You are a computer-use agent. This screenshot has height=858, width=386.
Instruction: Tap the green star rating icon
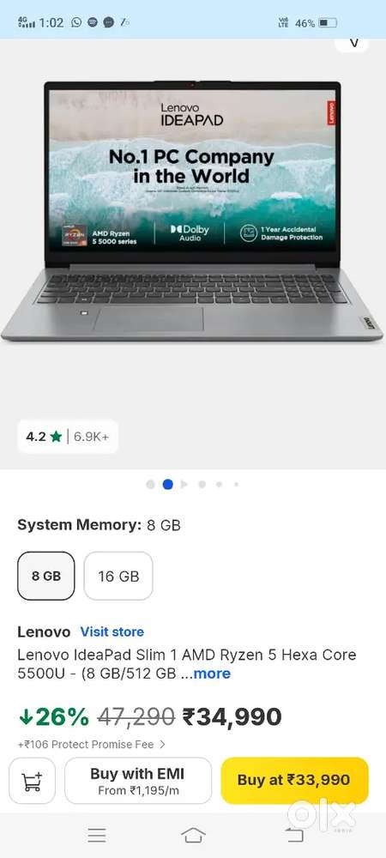tap(55, 437)
